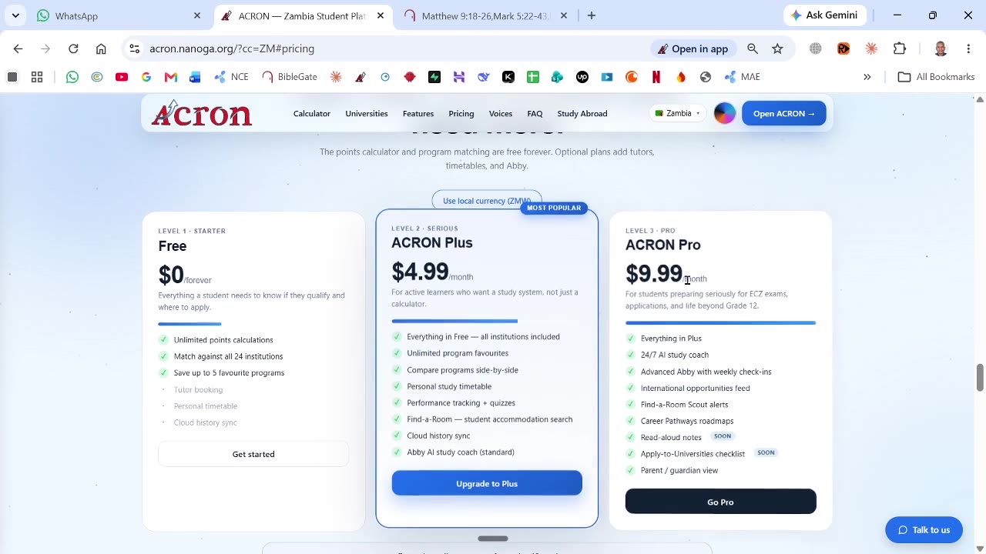
Task: Click the Upgrade to Plus button
Action: click(487, 483)
